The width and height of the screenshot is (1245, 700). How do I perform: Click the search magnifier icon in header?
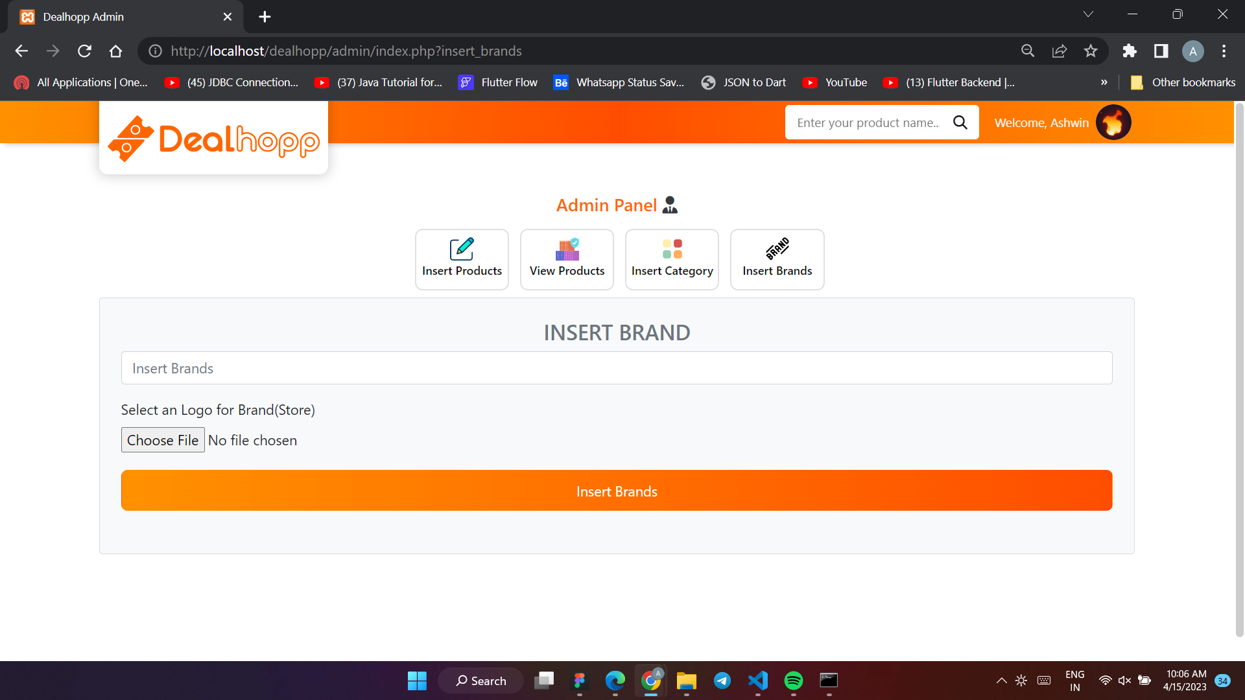[960, 122]
